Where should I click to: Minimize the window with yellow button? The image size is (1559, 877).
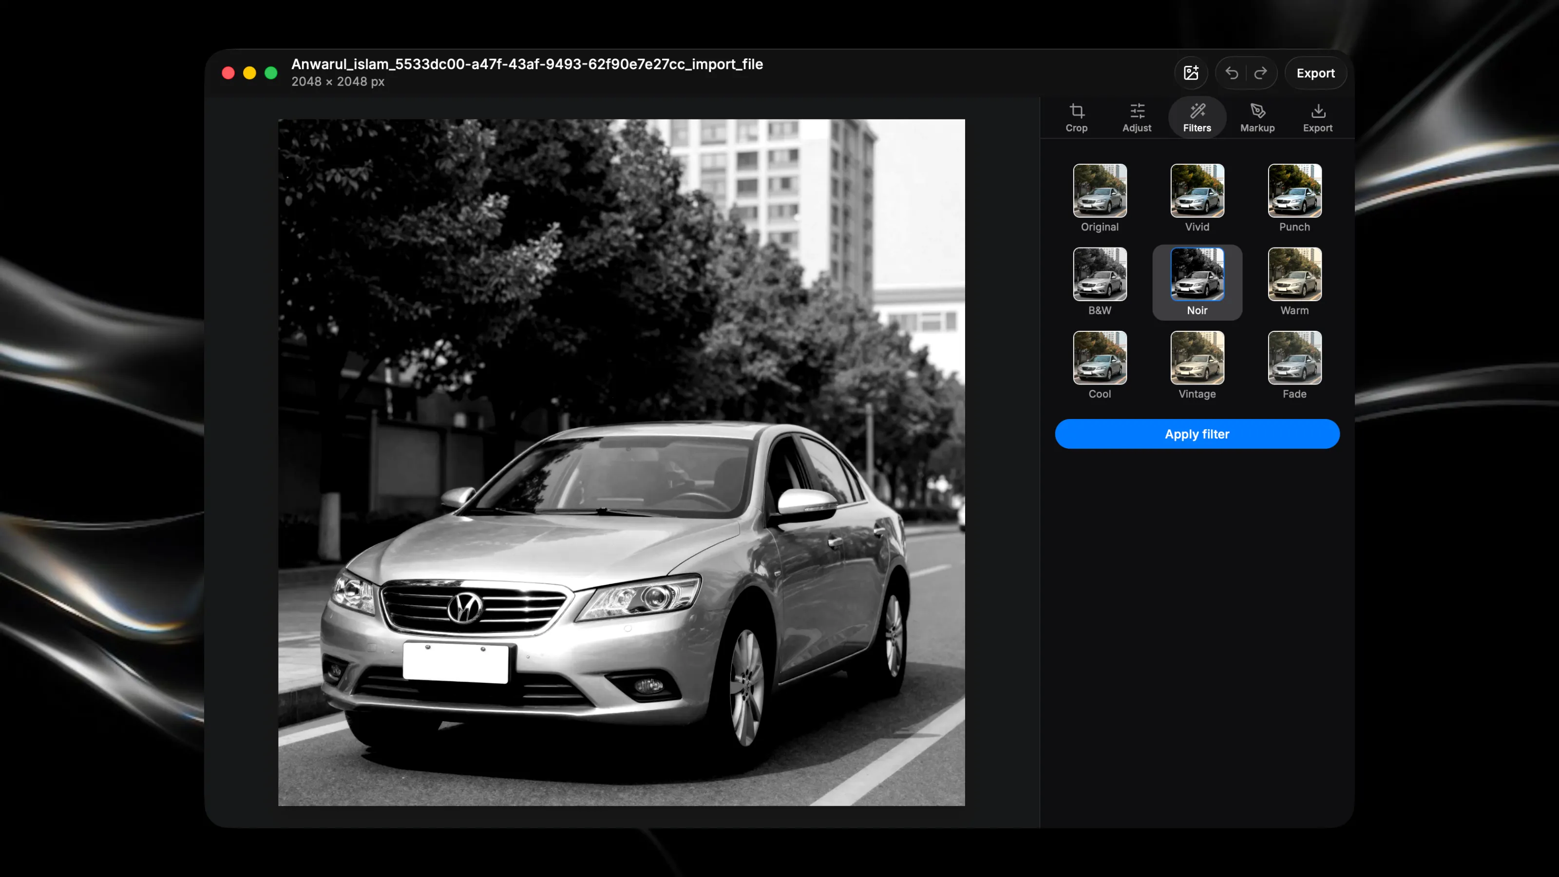pos(249,73)
